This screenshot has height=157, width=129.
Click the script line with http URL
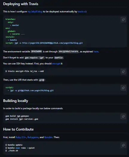pyautogui.click(x=44, y=43)
